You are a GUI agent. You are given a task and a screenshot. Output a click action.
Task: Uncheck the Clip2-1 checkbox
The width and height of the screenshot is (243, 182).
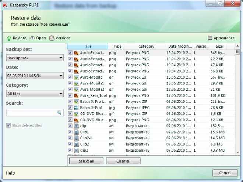pos(70,138)
